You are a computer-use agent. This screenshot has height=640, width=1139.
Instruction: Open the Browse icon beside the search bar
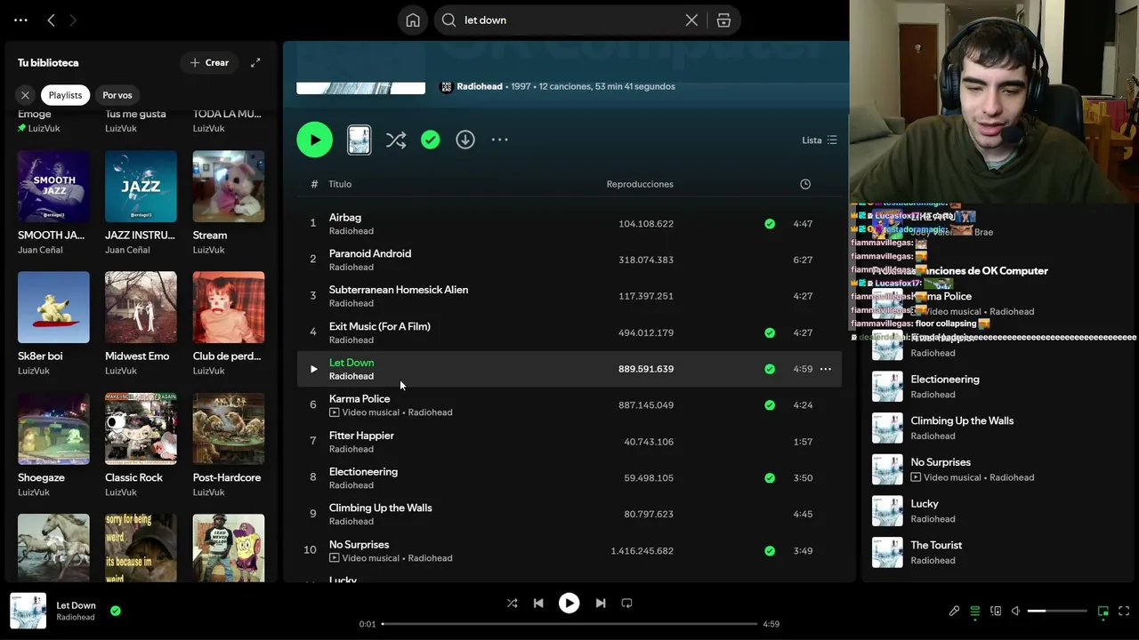pos(723,20)
